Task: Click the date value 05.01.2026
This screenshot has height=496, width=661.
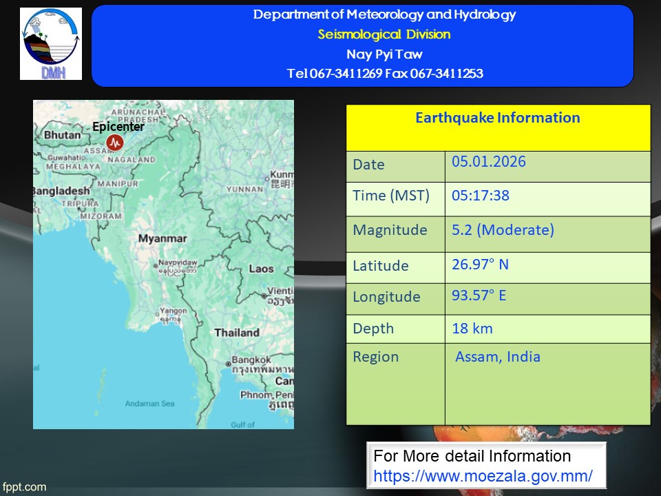Action: [x=489, y=162]
